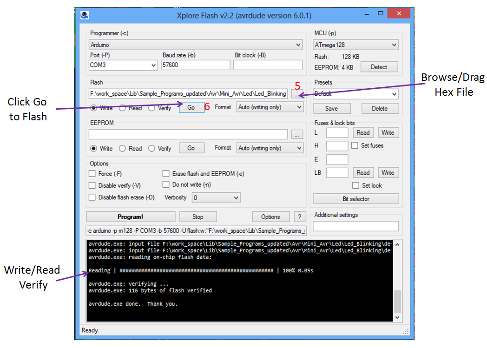
Task: Click the 'EEPROM: 4 KB' text
Action: pos(334,67)
